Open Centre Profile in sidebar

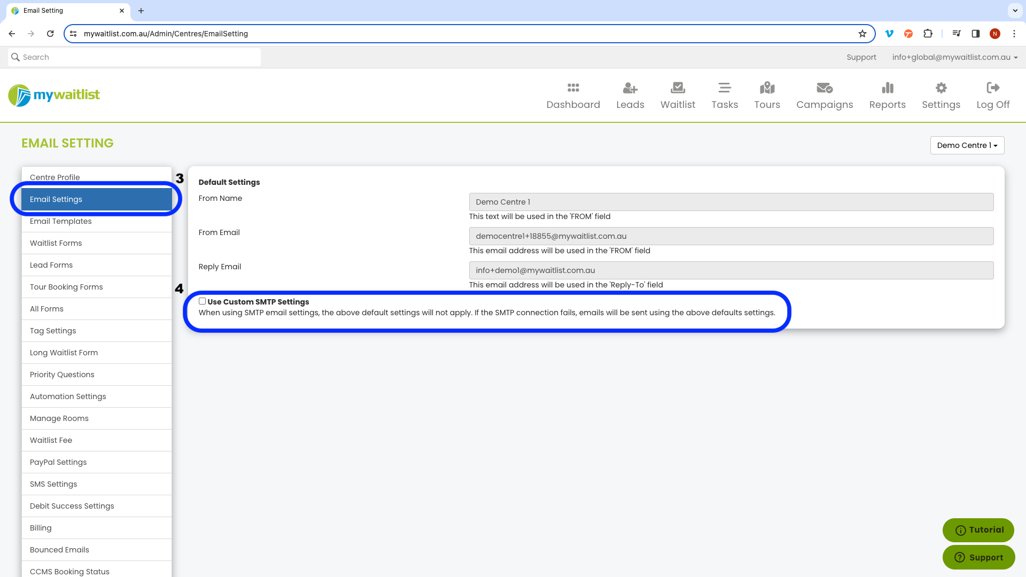97,177
